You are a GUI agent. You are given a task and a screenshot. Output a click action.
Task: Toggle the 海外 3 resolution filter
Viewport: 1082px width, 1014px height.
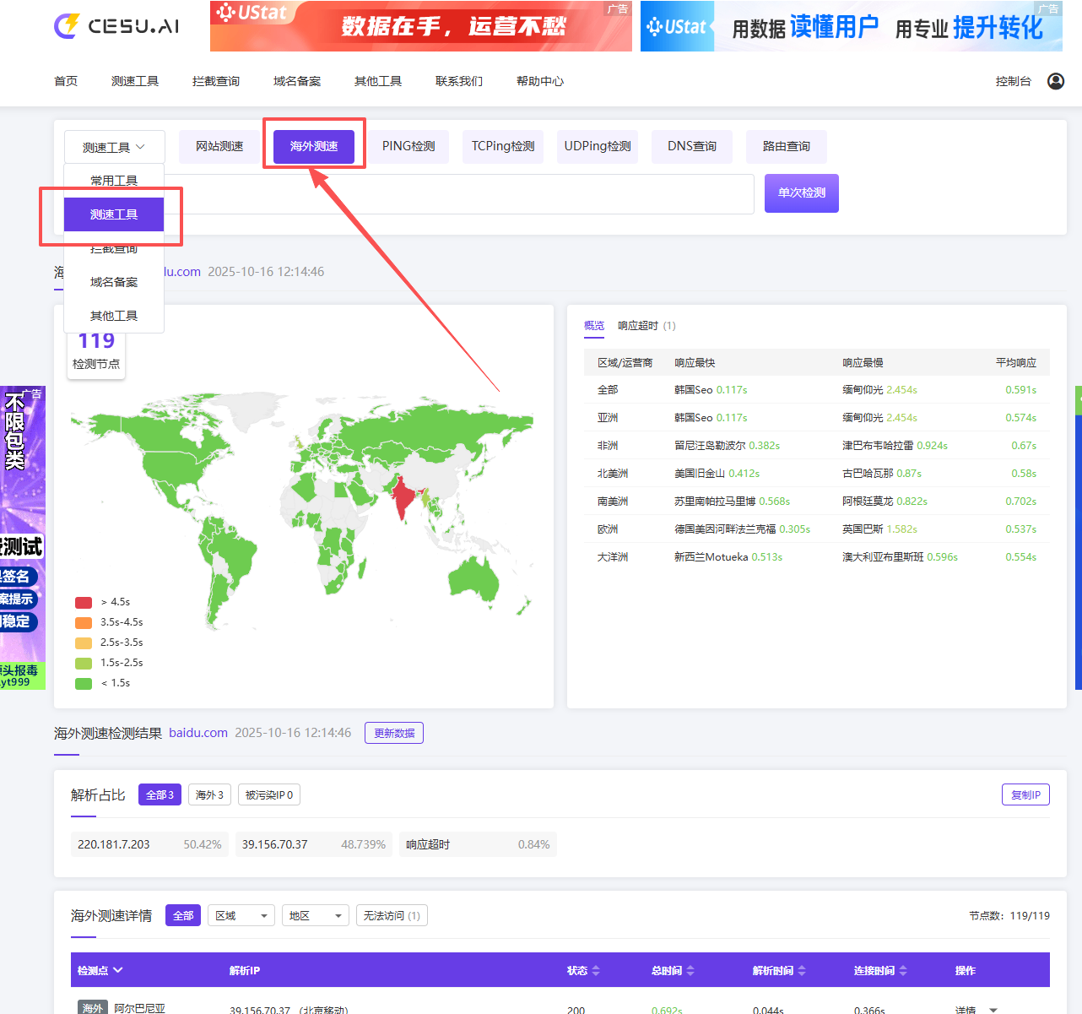point(209,795)
